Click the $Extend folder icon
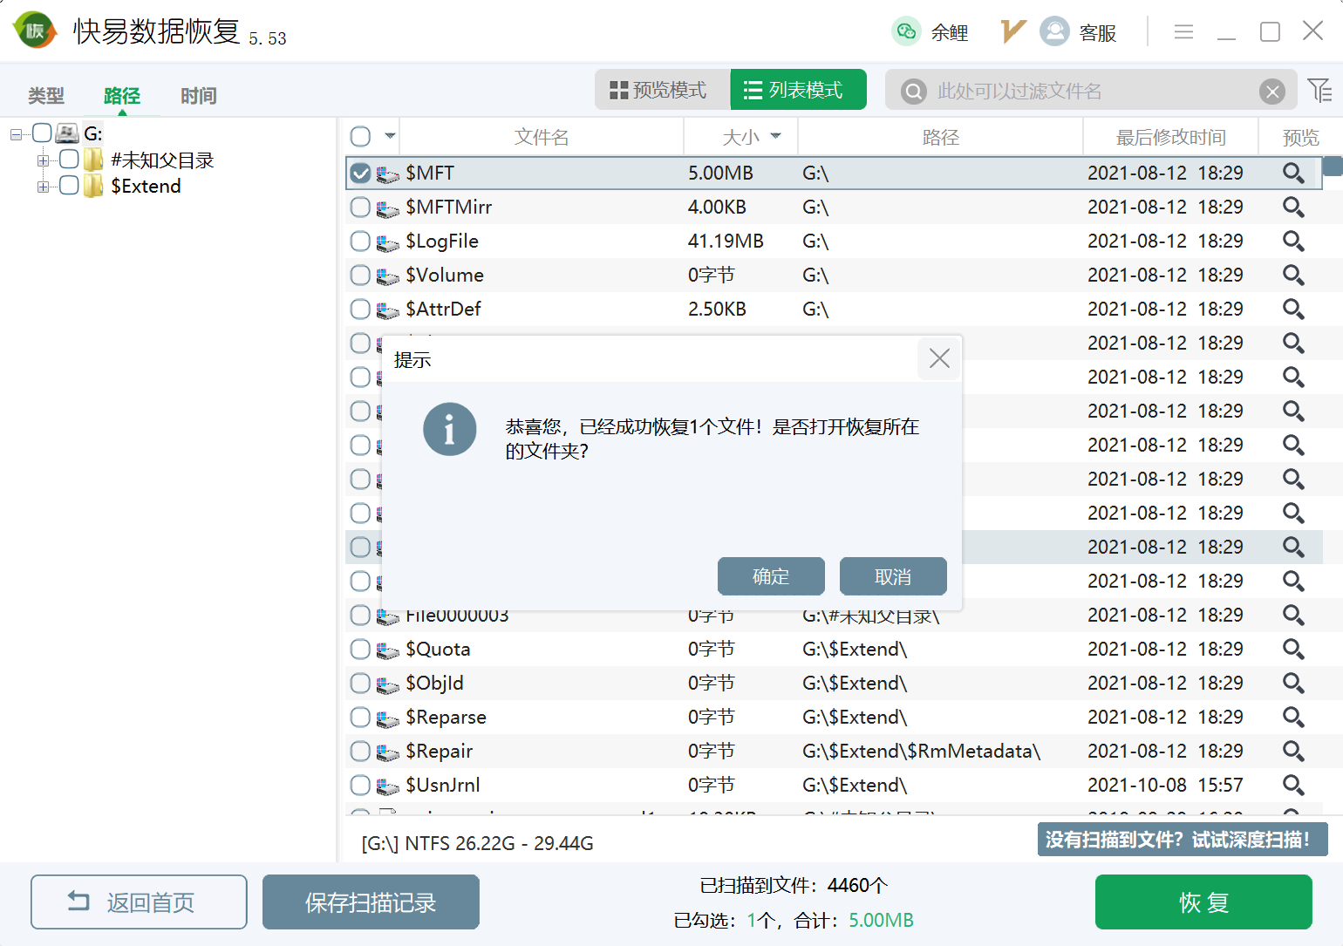1343x946 pixels. click(93, 187)
